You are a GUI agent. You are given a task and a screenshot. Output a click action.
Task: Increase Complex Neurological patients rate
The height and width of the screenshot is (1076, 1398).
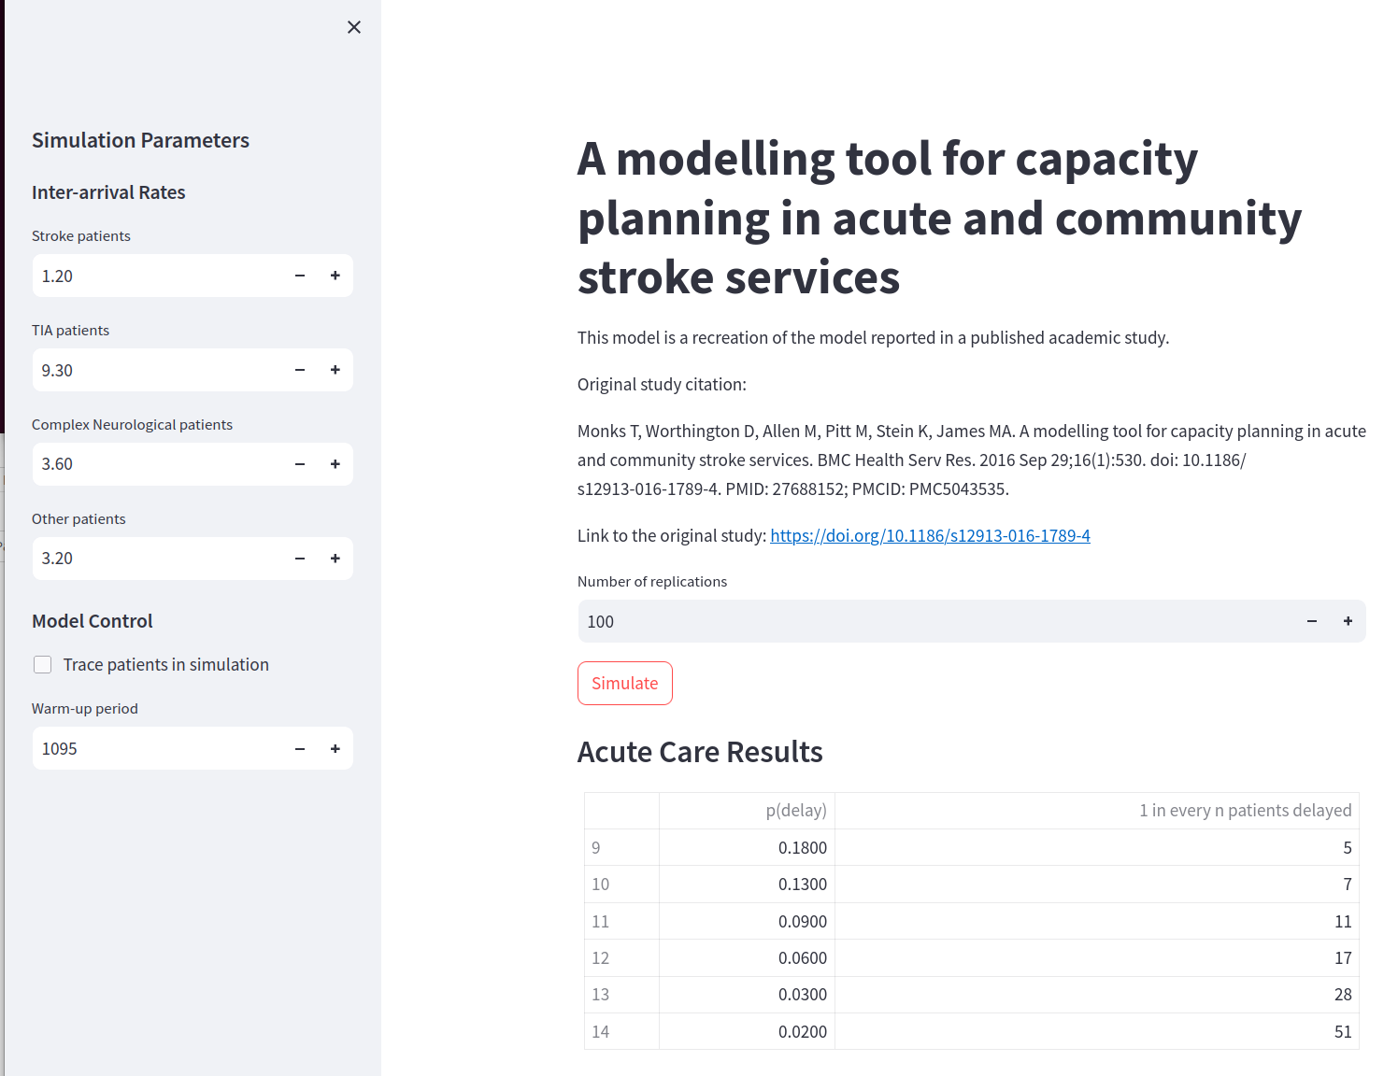click(x=335, y=464)
